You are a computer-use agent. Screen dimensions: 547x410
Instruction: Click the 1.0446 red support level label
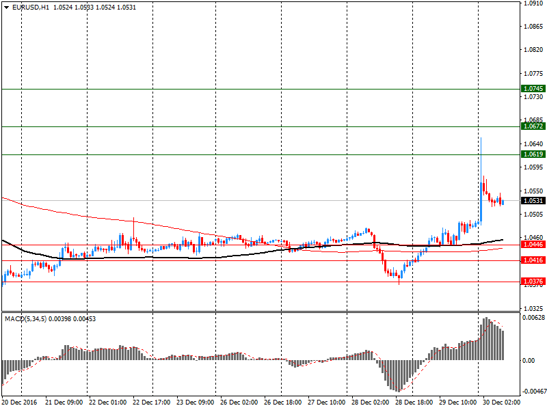533,245
